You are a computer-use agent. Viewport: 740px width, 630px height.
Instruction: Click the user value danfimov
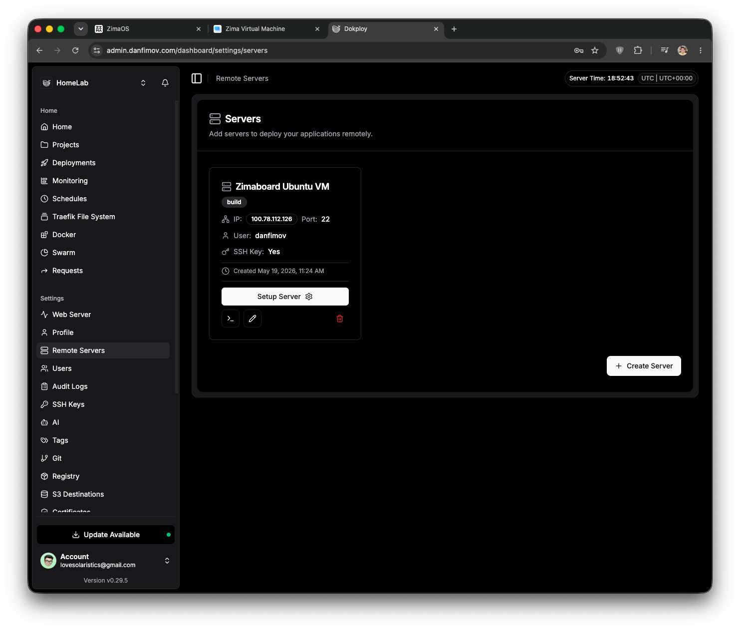click(270, 236)
